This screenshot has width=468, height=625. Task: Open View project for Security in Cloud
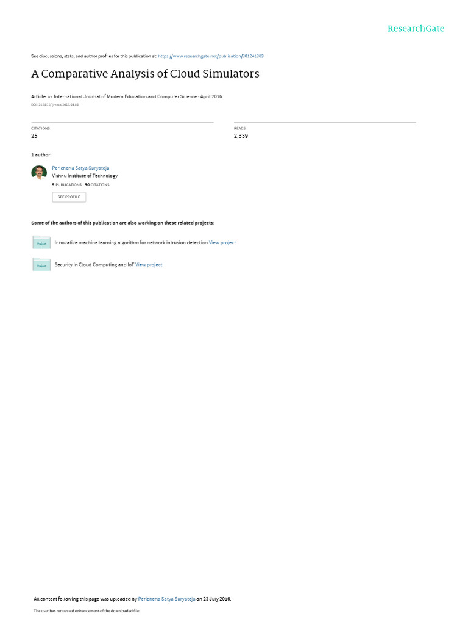tap(149, 265)
